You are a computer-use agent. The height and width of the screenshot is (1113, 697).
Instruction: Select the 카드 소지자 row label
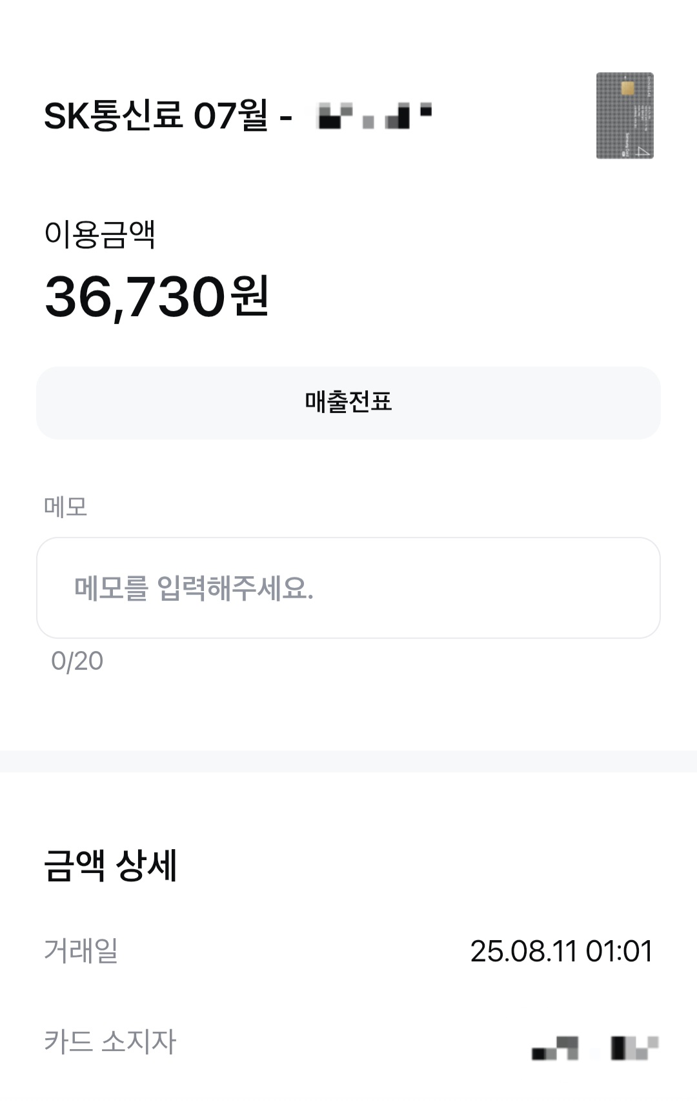click(110, 1041)
